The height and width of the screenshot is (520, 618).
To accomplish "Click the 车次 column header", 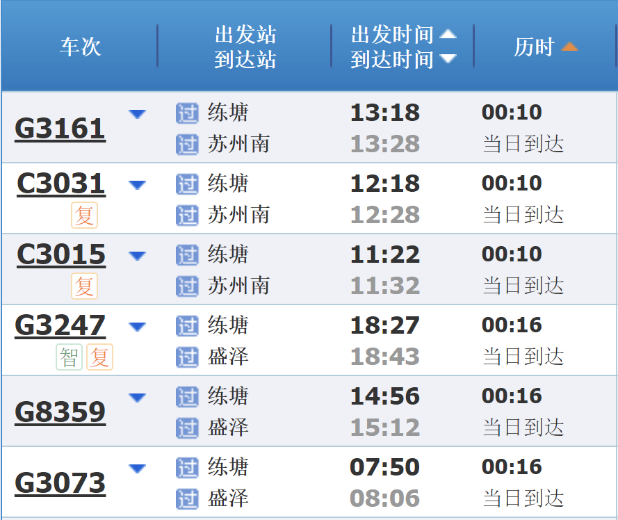I will tap(79, 47).
